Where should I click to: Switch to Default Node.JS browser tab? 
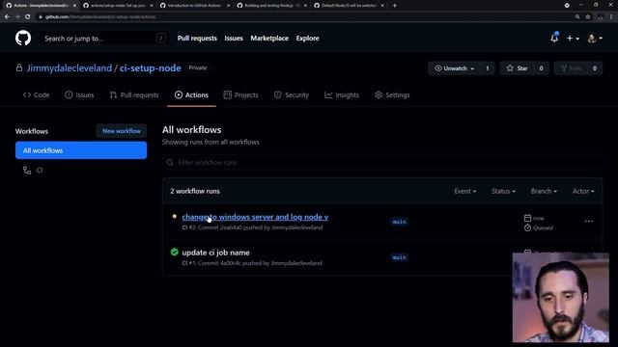(349, 6)
